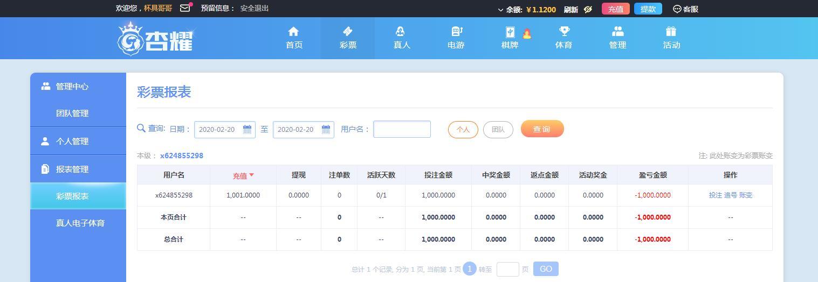
Task: Focus the 用户名 username input
Action: (x=402, y=129)
